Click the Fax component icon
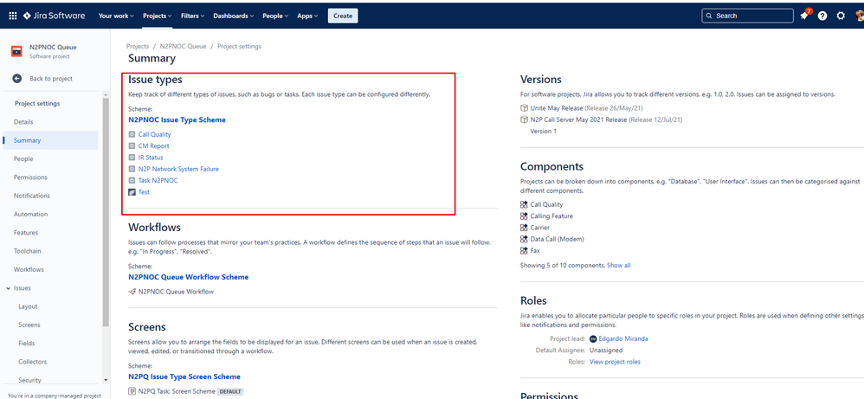864x399 pixels. (x=524, y=251)
